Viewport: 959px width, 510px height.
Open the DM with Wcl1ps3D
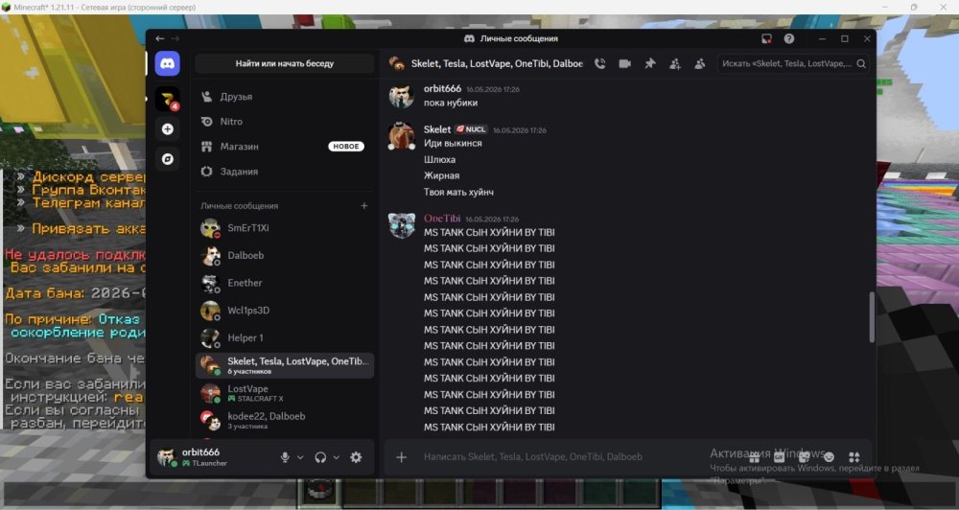click(285, 311)
